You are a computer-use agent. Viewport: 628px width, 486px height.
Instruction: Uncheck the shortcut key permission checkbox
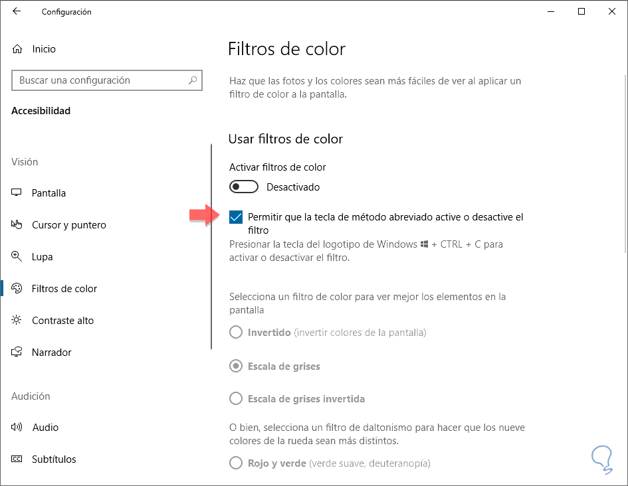point(236,217)
